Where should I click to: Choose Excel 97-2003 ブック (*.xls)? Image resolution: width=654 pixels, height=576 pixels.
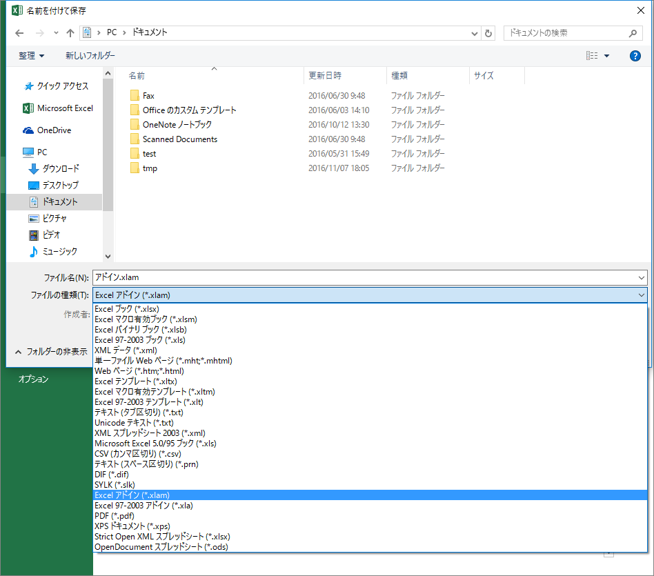click(370, 340)
